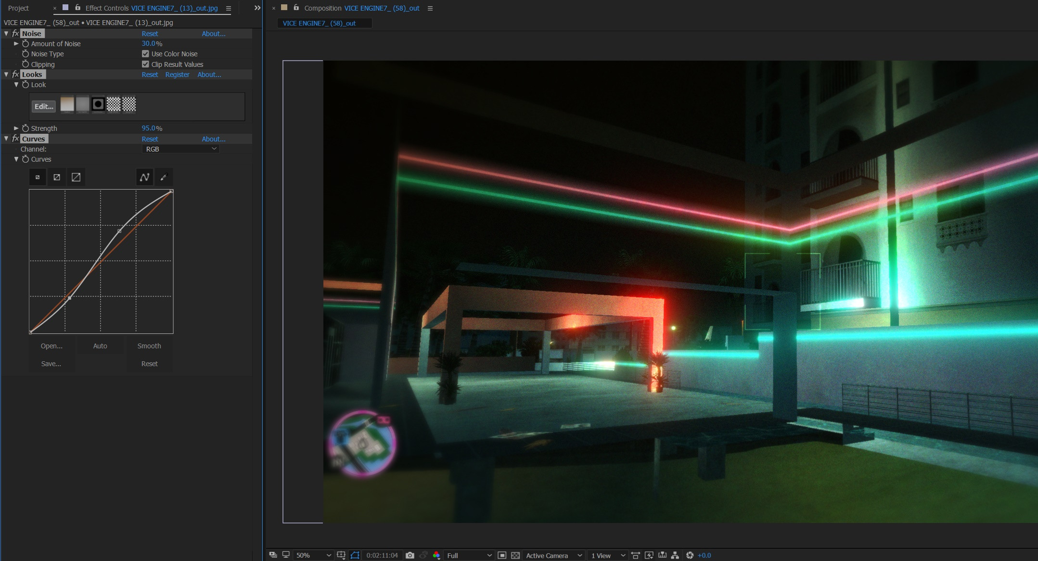Click the VICE ENGINE7_ (58)_out link in the Composition title
This screenshot has height=561, width=1038.
click(382, 8)
